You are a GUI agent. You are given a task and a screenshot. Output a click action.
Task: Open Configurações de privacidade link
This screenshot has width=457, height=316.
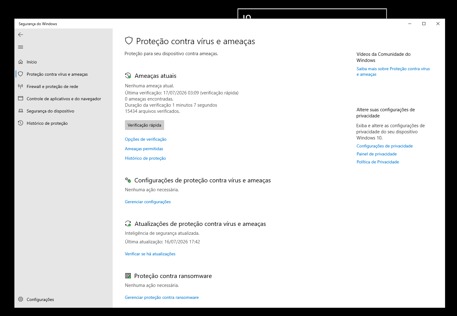[385, 146]
